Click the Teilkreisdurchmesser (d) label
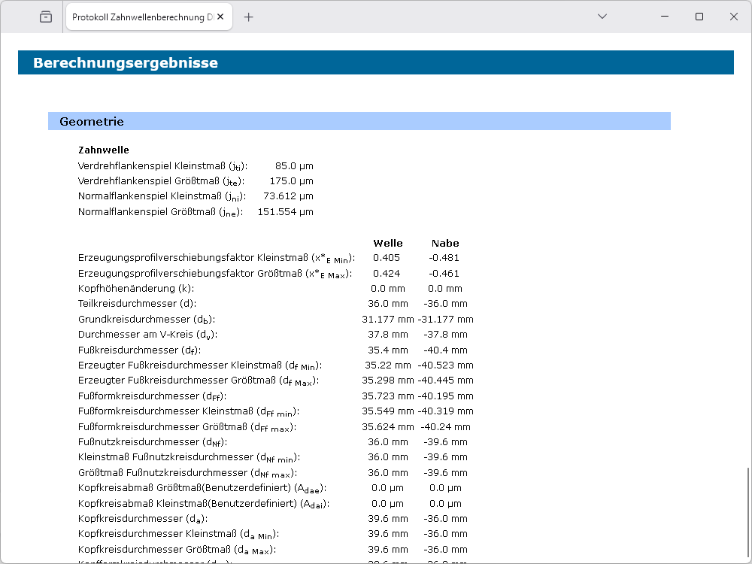The image size is (752, 564). [x=137, y=304]
